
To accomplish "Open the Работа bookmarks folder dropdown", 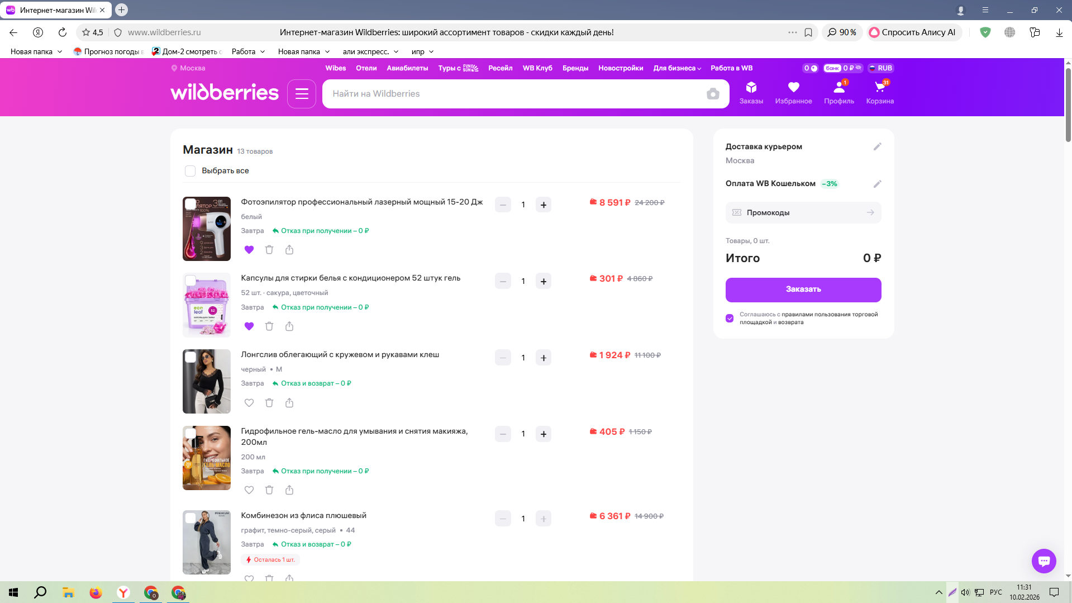I will (249, 51).
